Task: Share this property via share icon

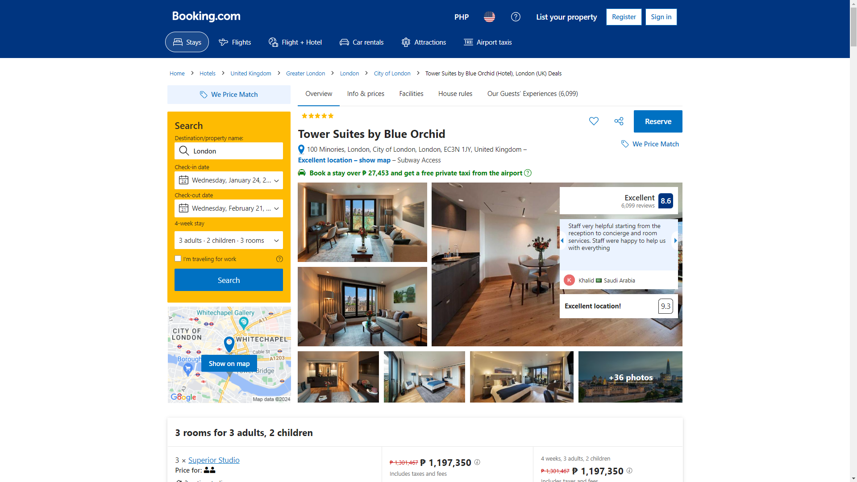Action: 619,121
